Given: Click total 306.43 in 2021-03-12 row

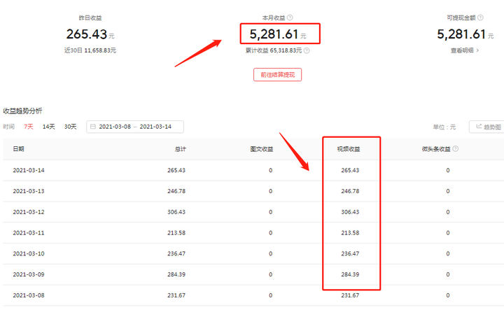Looking at the screenshot, I should point(176,212).
